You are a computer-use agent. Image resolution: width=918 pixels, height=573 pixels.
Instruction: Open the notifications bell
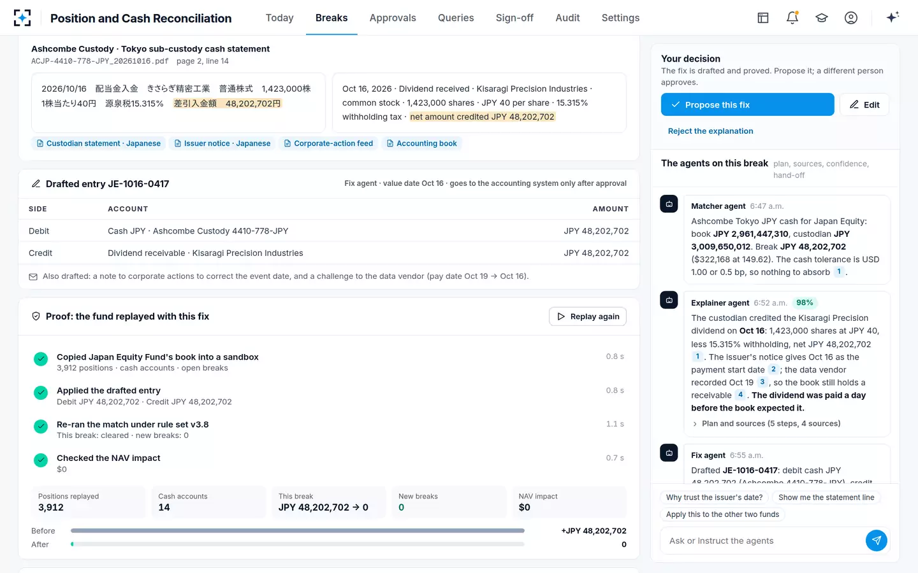(x=792, y=18)
